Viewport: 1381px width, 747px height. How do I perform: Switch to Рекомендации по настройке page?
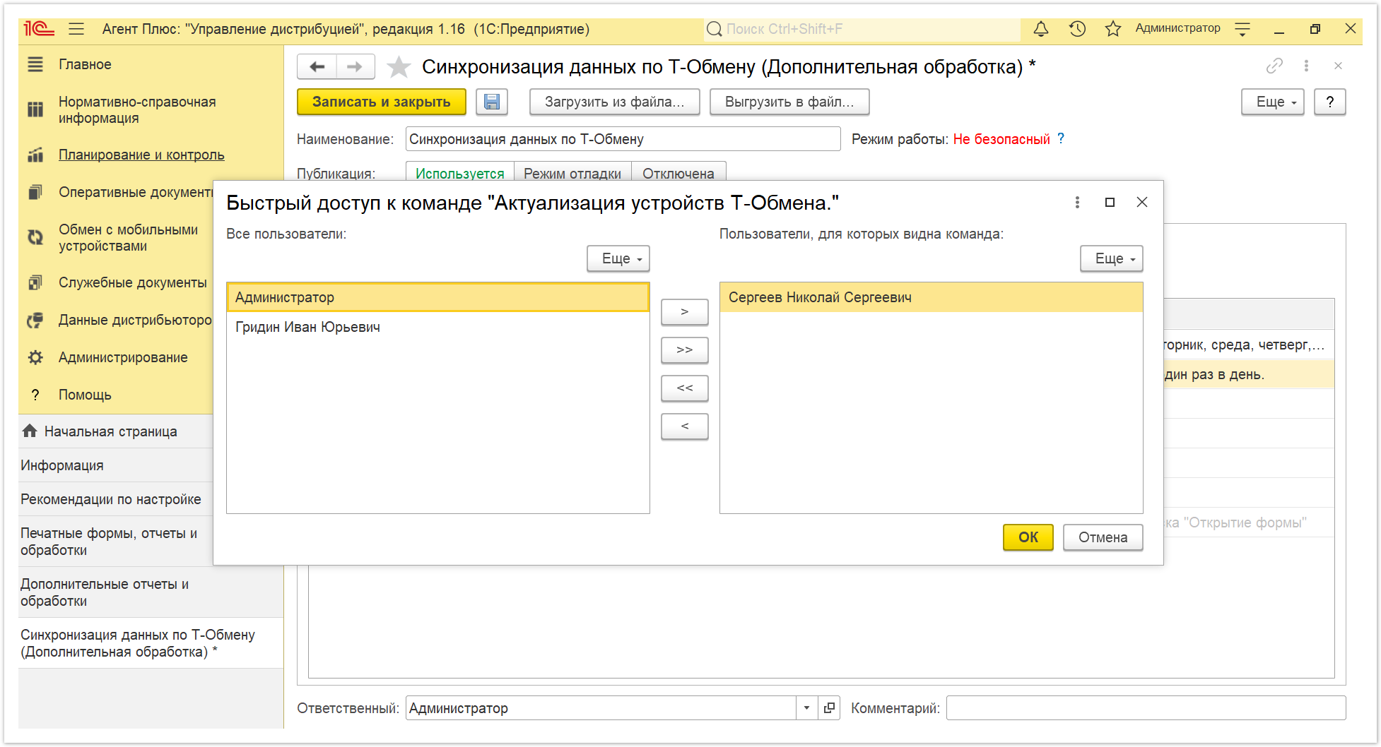coord(116,499)
